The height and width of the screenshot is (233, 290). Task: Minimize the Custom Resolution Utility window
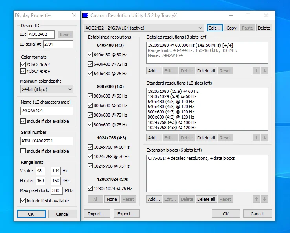click(231, 15)
